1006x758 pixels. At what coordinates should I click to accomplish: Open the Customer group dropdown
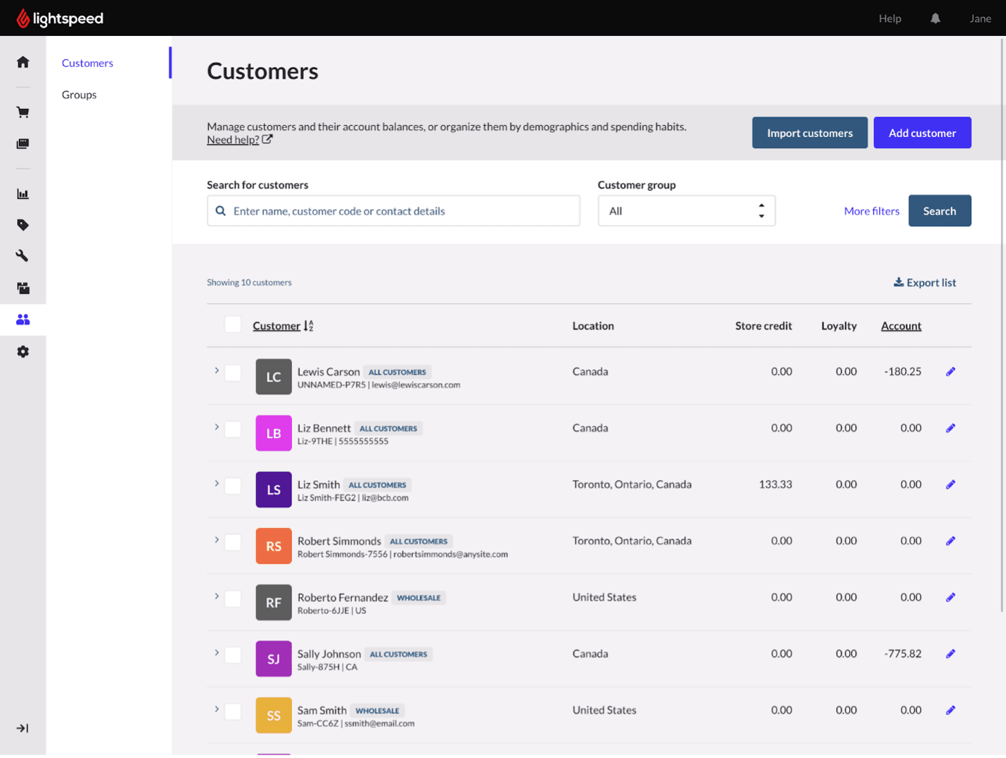[x=686, y=210]
